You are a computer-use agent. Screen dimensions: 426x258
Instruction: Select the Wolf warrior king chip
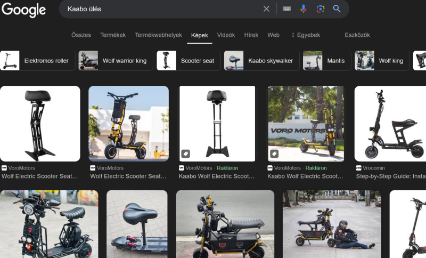pos(116,60)
